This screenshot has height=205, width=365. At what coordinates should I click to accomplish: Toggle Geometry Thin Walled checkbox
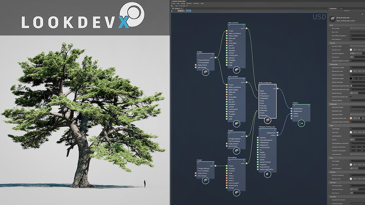pos(351,200)
